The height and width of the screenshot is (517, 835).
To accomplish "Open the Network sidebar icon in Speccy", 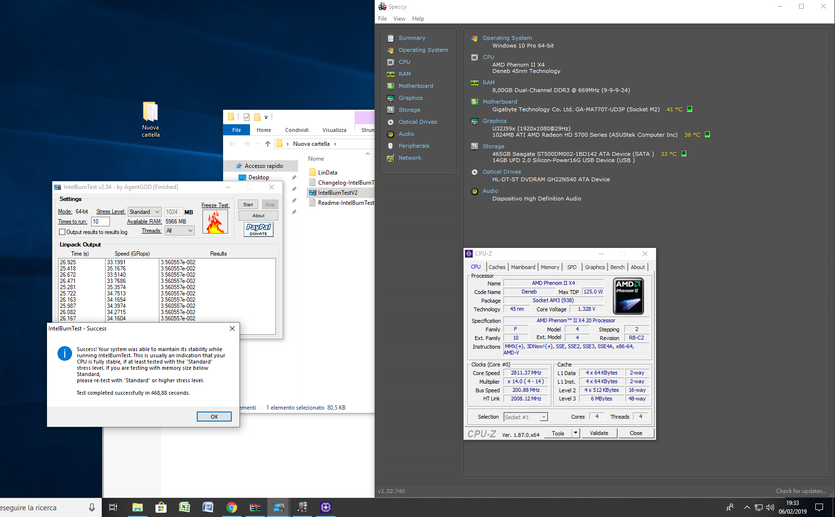I will pyautogui.click(x=391, y=158).
